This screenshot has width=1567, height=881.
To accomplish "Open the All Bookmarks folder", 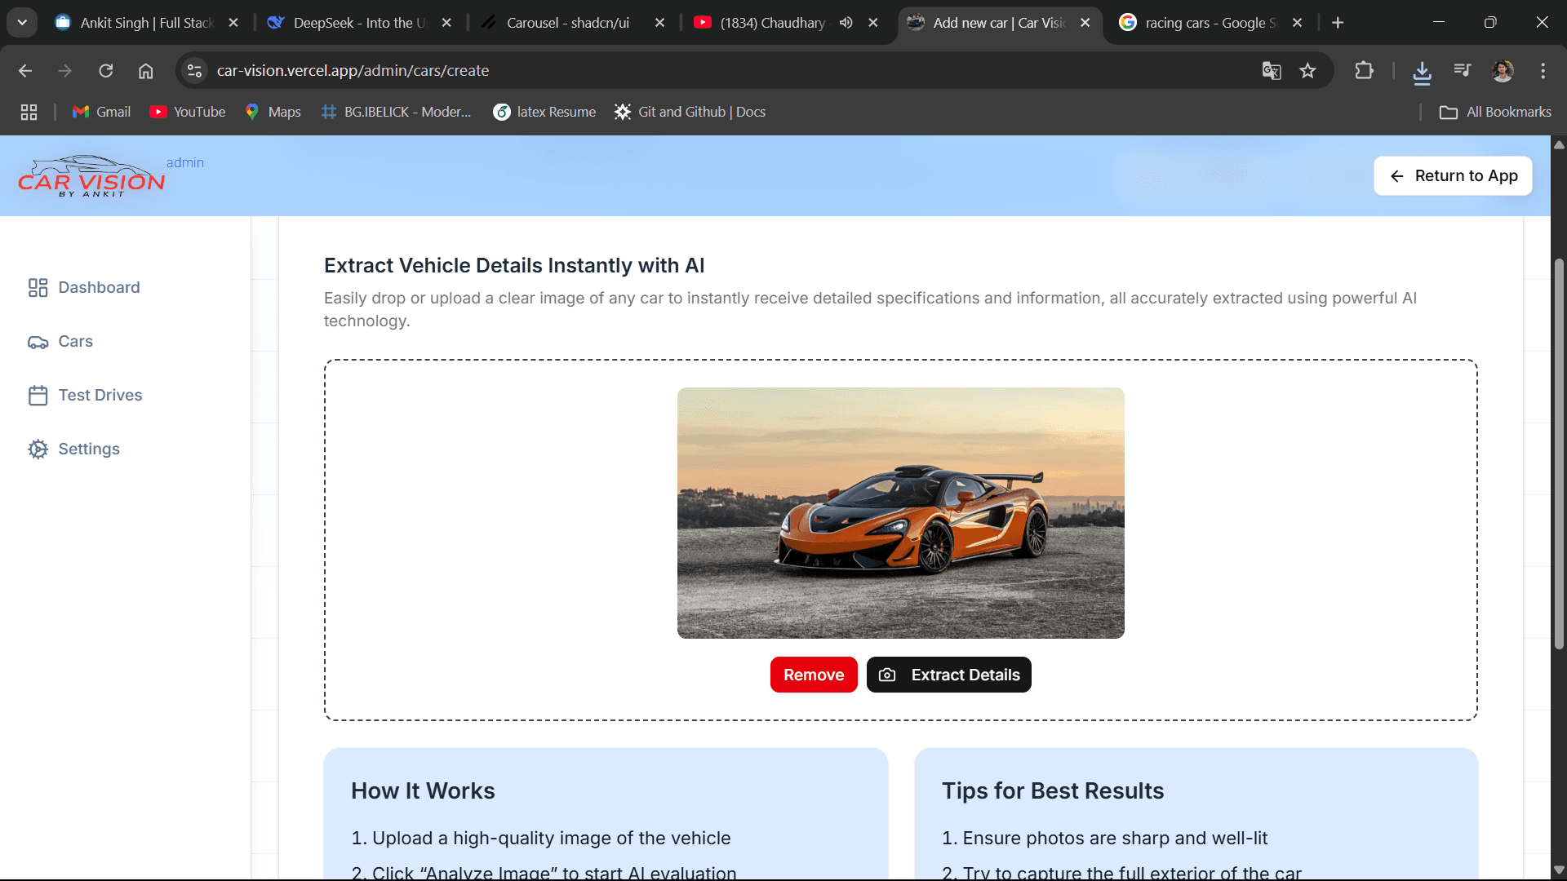I will (x=1495, y=112).
